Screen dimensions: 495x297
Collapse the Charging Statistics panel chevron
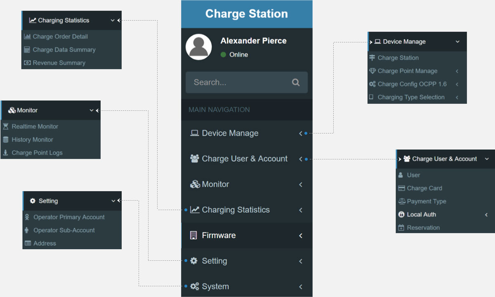[x=113, y=21]
